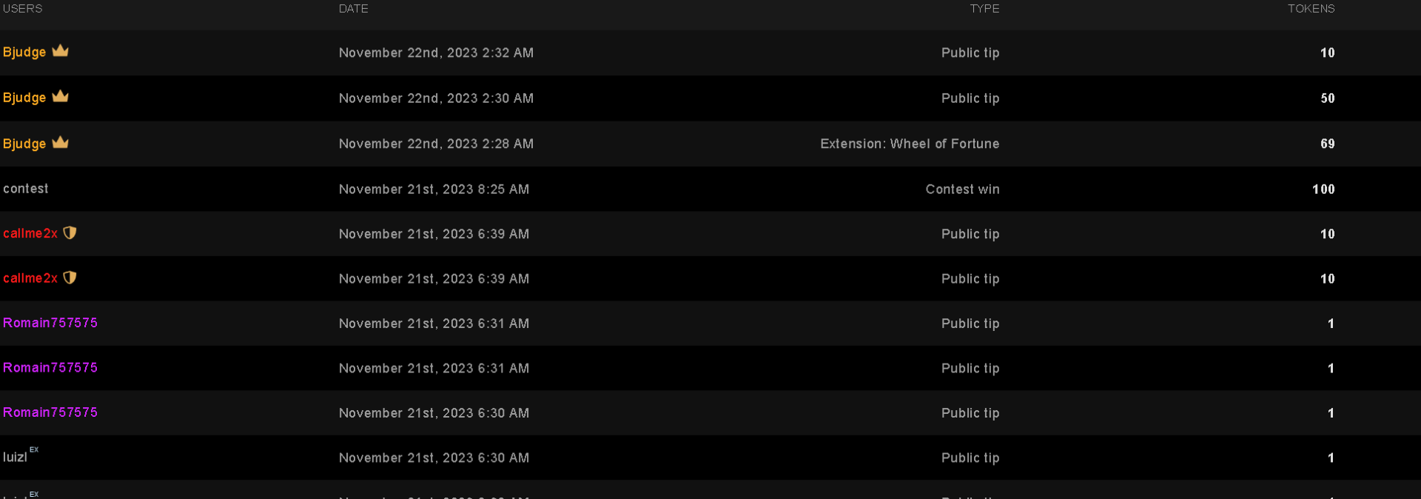Click the November 21st, 2023 8:25 AM date
1421x499 pixels.
(x=434, y=190)
